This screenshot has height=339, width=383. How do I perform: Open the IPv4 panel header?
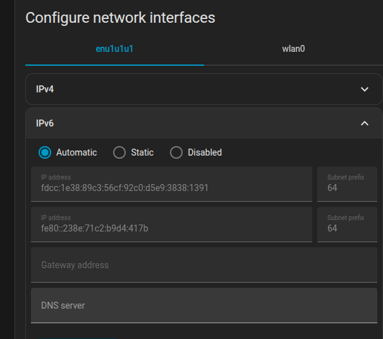click(204, 89)
